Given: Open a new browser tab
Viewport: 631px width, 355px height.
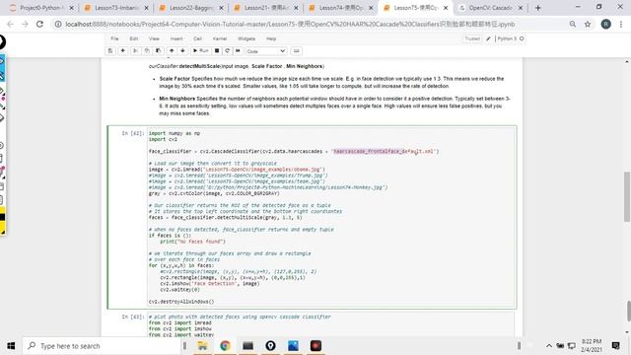Looking at the screenshot, I should click(x=538, y=8).
